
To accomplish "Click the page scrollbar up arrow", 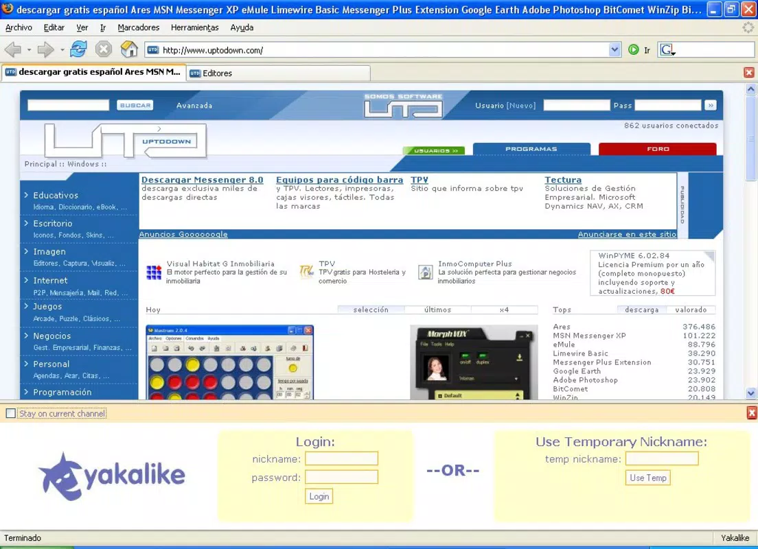I will click(750, 89).
